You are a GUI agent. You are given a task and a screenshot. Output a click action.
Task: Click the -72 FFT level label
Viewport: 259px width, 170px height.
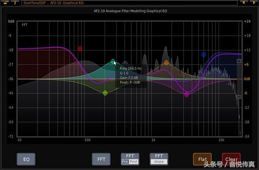click(11, 137)
